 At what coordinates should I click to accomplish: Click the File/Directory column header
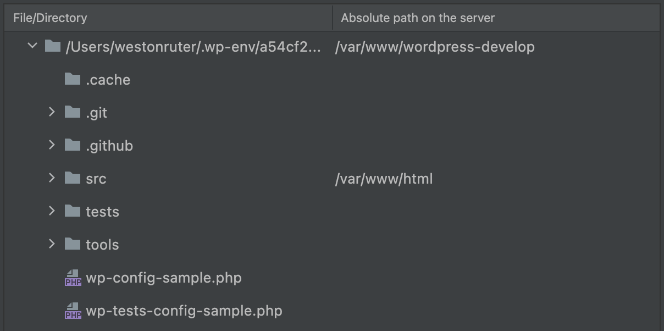[x=50, y=18]
